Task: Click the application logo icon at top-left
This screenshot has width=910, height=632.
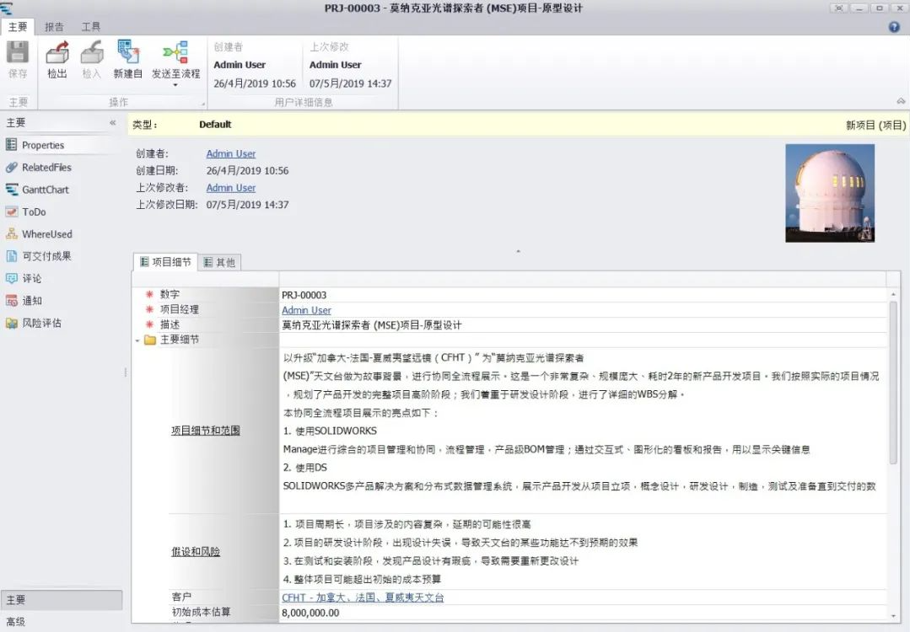Action: point(7,8)
